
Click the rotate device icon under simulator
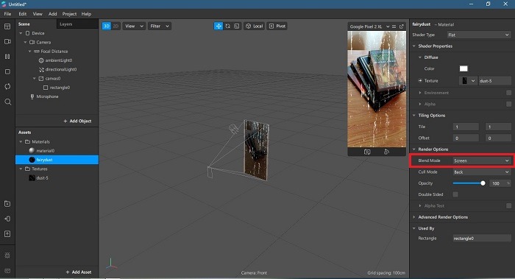tap(386, 152)
